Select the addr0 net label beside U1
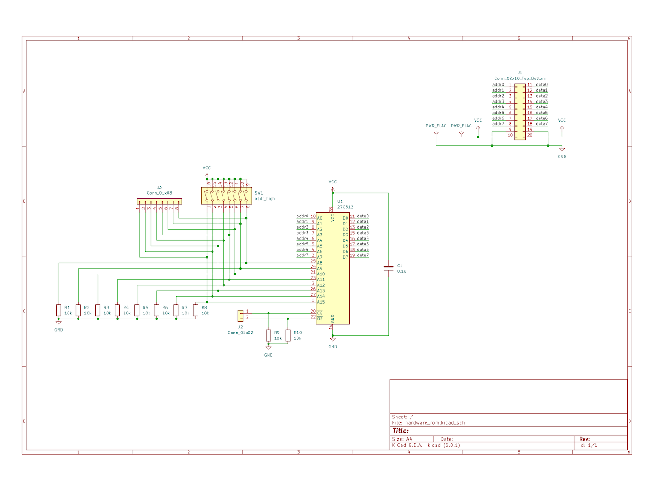This screenshot has width=654, height=490. tap(302, 216)
